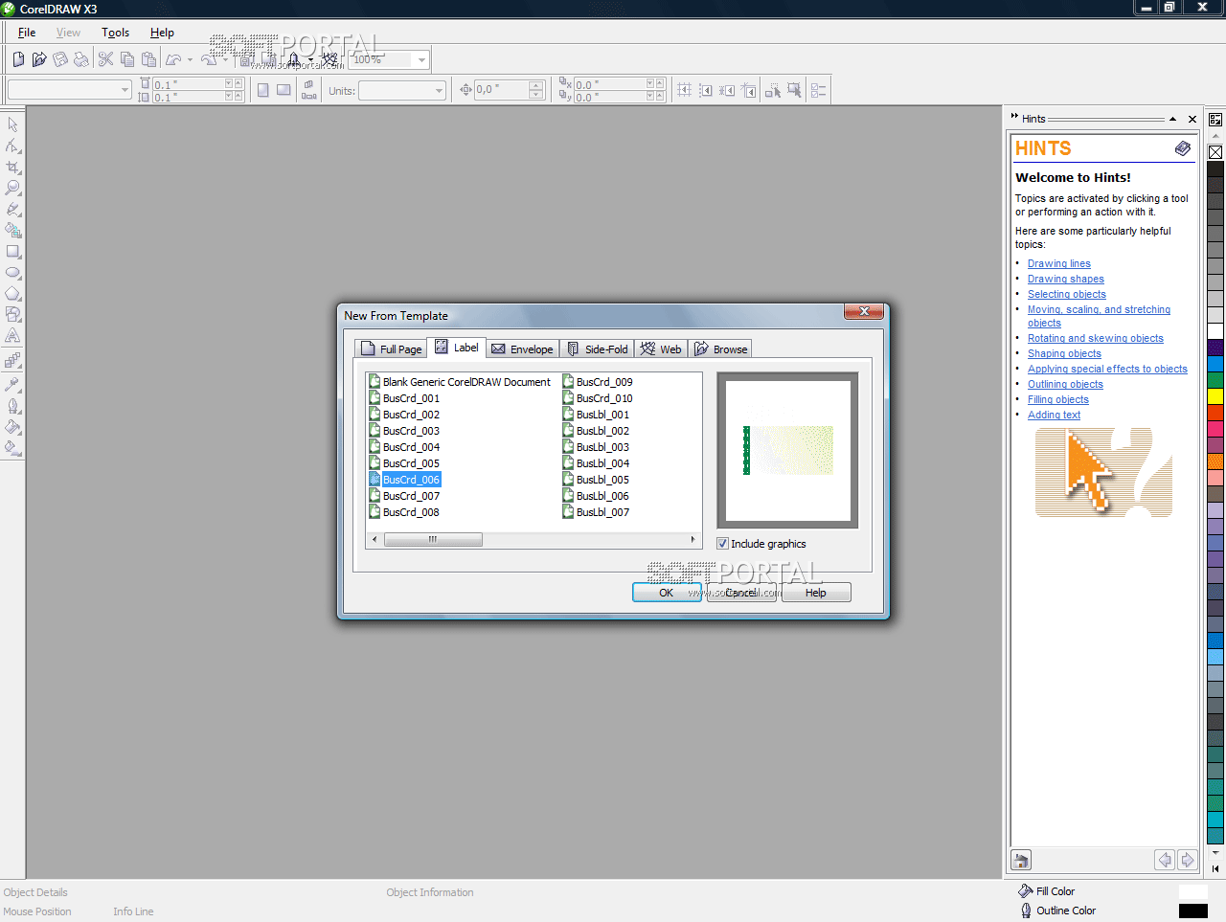The height and width of the screenshot is (922, 1226).
Task: Open the File menu
Action: (27, 33)
